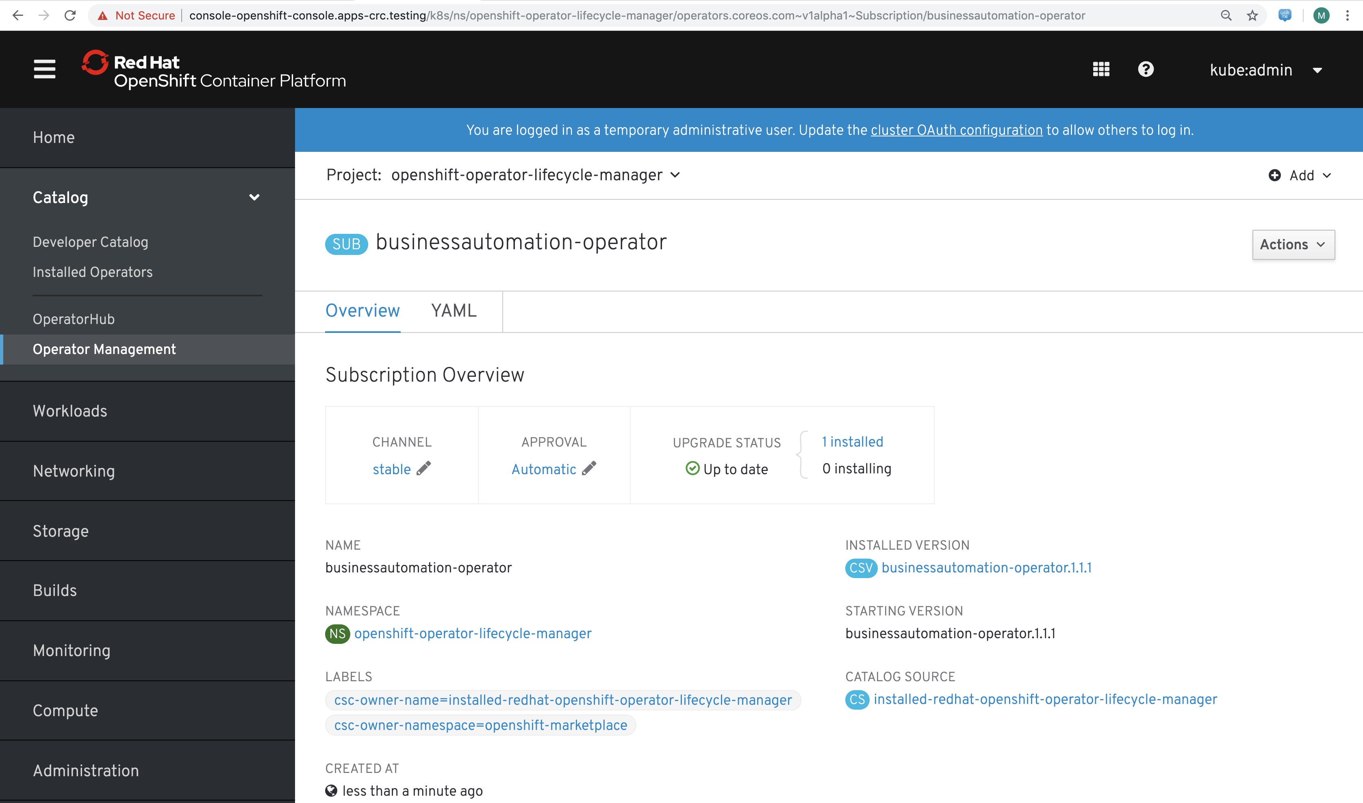Click the businessautomation-operator.1.1.1 installed version link
The width and height of the screenshot is (1363, 803).
pos(986,568)
